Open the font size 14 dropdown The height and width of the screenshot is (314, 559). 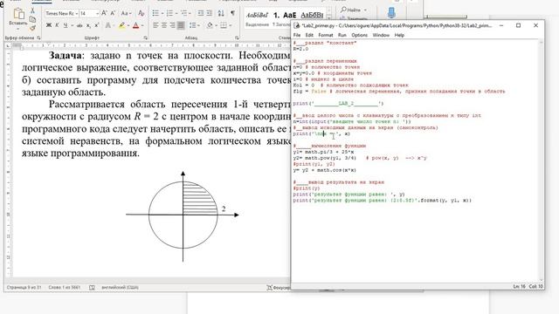click(97, 14)
